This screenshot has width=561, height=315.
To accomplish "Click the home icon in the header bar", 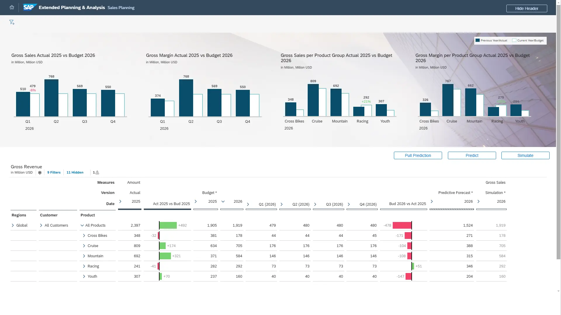I will pos(12,7).
